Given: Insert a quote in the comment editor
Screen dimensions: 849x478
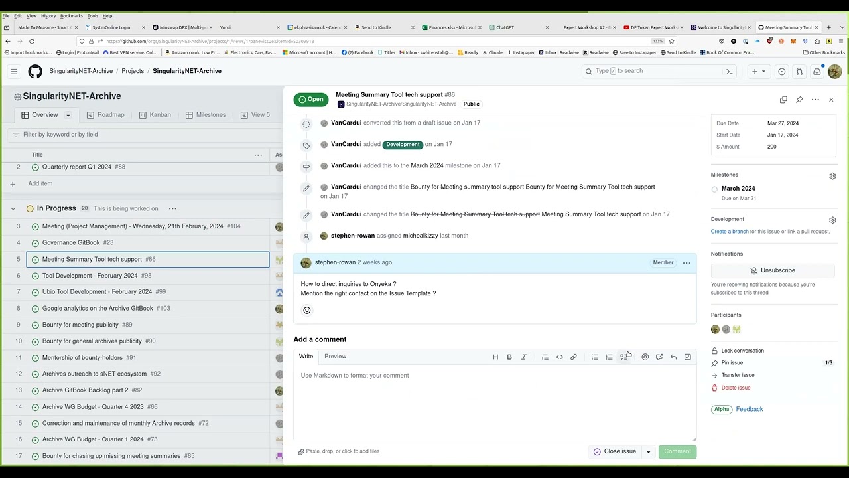Looking at the screenshot, I should tap(545, 357).
